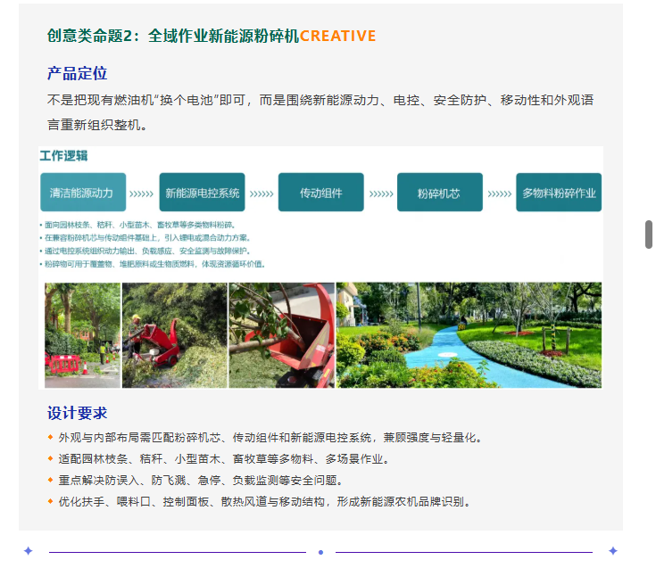Click the orange CREATIVE title text
This screenshot has width=656, height=568.
[x=337, y=36]
